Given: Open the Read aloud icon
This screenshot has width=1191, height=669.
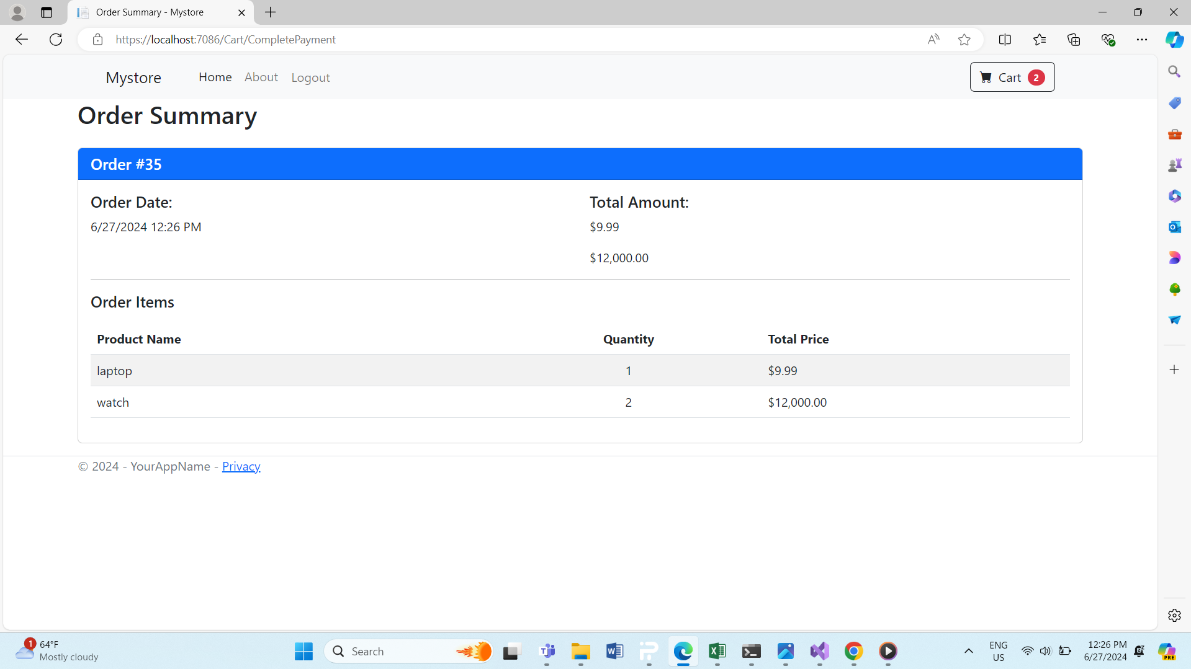Looking at the screenshot, I should click(933, 40).
